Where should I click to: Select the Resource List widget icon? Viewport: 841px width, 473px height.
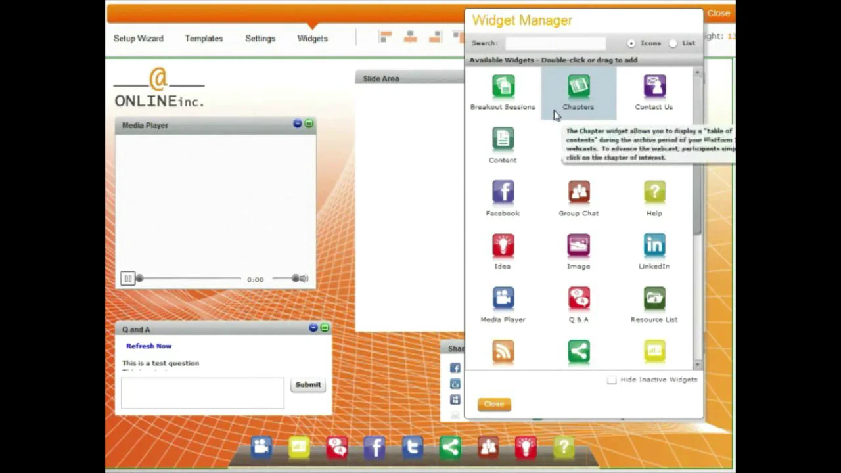(654, 299)
